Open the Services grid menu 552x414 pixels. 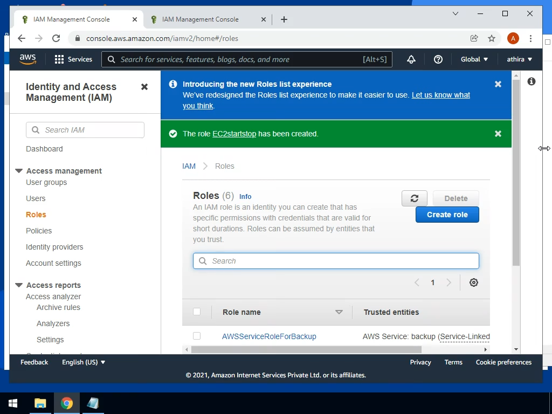(x=73, y=59)
